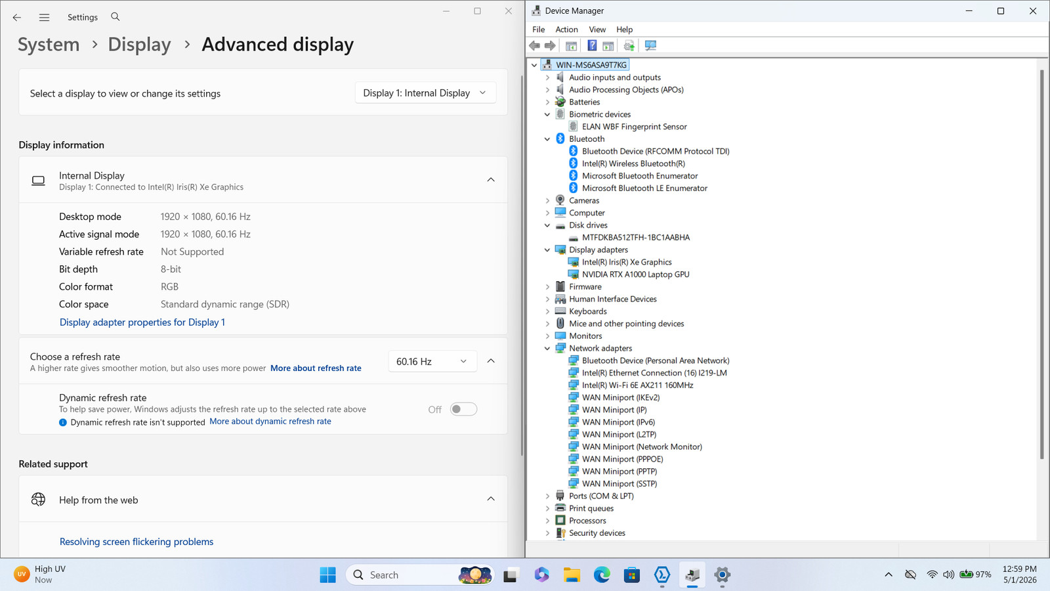The height and width of the screenshot is (591, 1050).
Task: Open the 60.16 Hz refresh rate dropdown
Action: click(x=432, y=362)
